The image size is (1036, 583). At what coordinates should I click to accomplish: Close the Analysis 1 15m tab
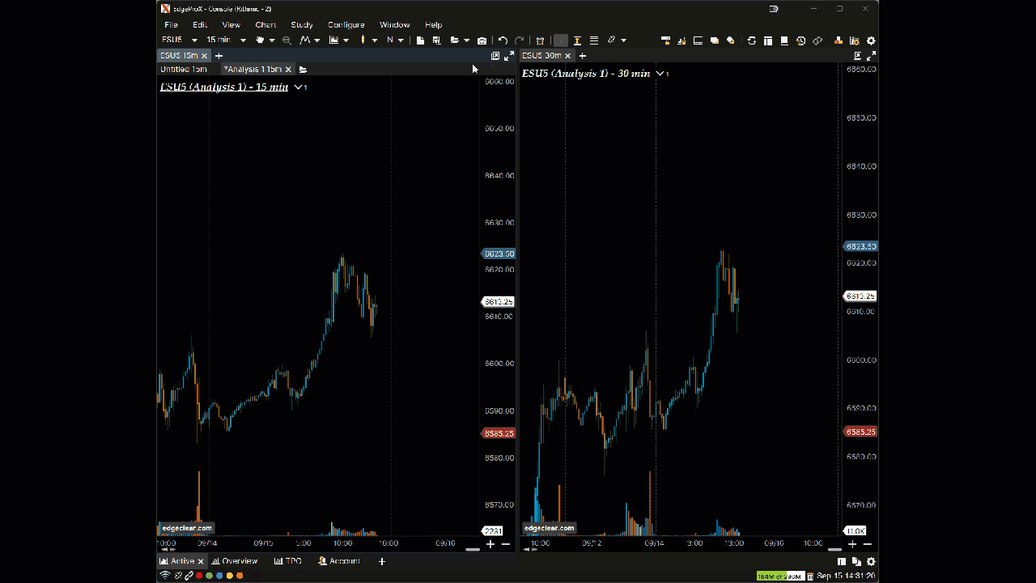click(288, 70)
